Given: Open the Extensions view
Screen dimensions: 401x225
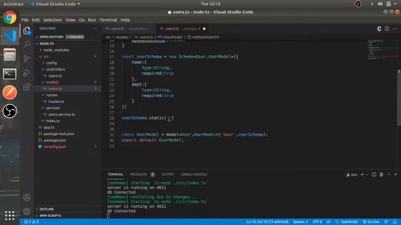Looking at the screenshot, I should click(26, 87).
